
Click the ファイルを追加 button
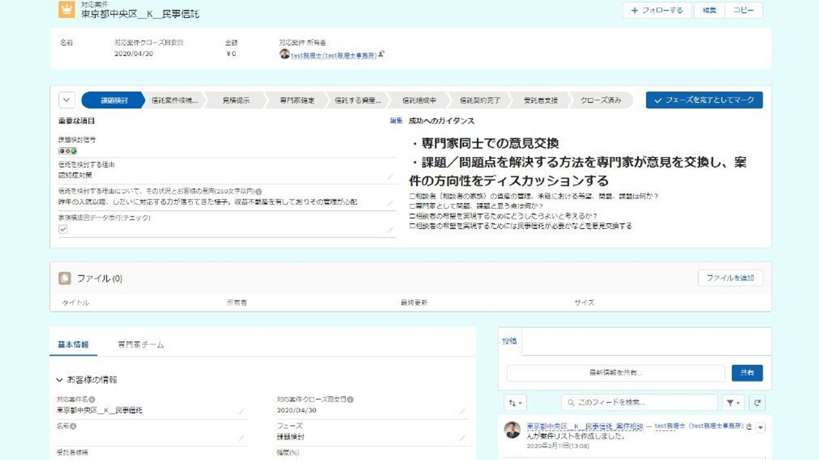pos(730,278)
